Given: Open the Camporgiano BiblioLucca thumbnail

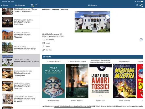Looking at the screenshot, I should point(8,73).
